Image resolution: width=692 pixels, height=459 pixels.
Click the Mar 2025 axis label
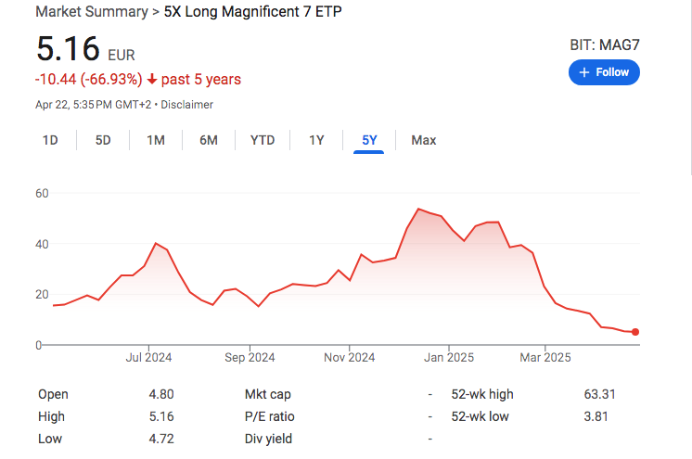click(545, 357)
